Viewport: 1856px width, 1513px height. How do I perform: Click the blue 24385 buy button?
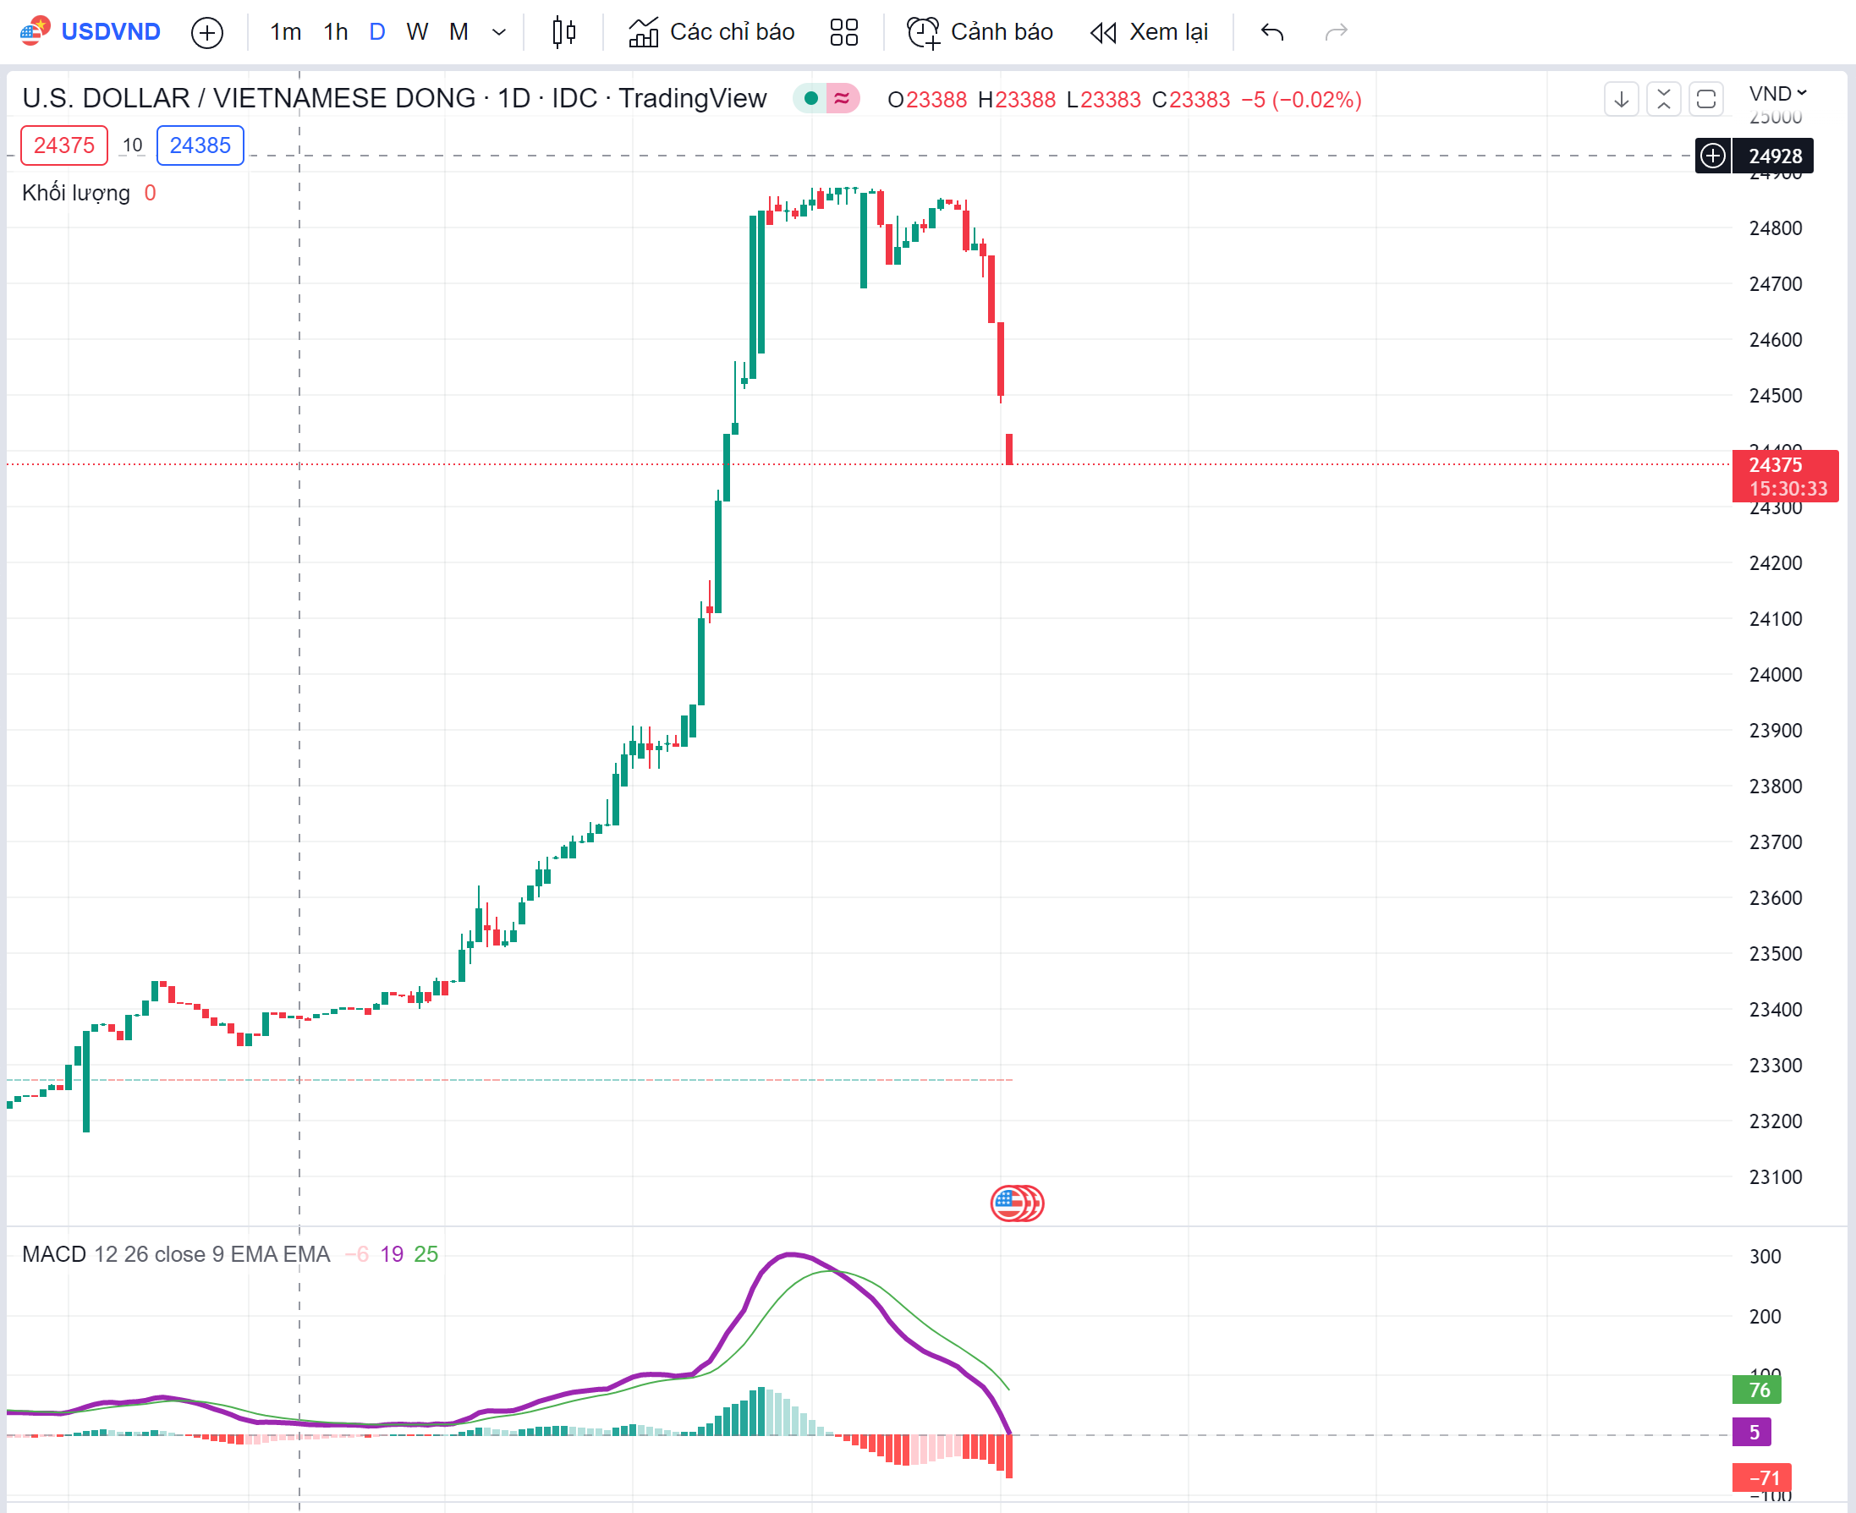pos(200,145)
